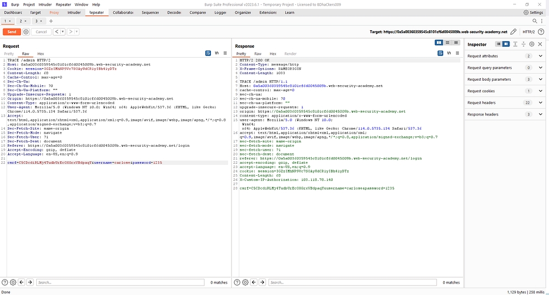Switch to side-by-side request/response layout
The height and width of the screenshot is (295, 549).
click(x=439, y=42)
